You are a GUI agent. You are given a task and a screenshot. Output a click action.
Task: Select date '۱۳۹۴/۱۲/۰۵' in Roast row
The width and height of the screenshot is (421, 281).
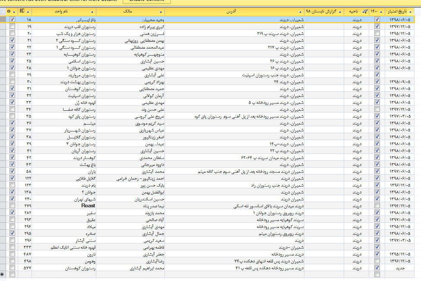pyautogui.click(x=400, y=206)
